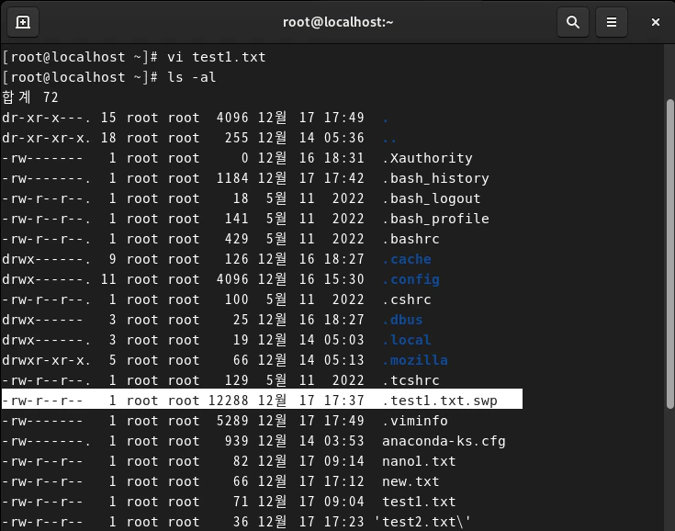Select the .Xauthority file name
Screen dimensions: 675x531
[x=427, y=158]
